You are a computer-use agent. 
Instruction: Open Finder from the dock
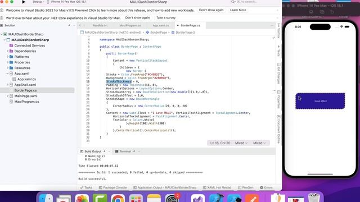click(46, 198)
